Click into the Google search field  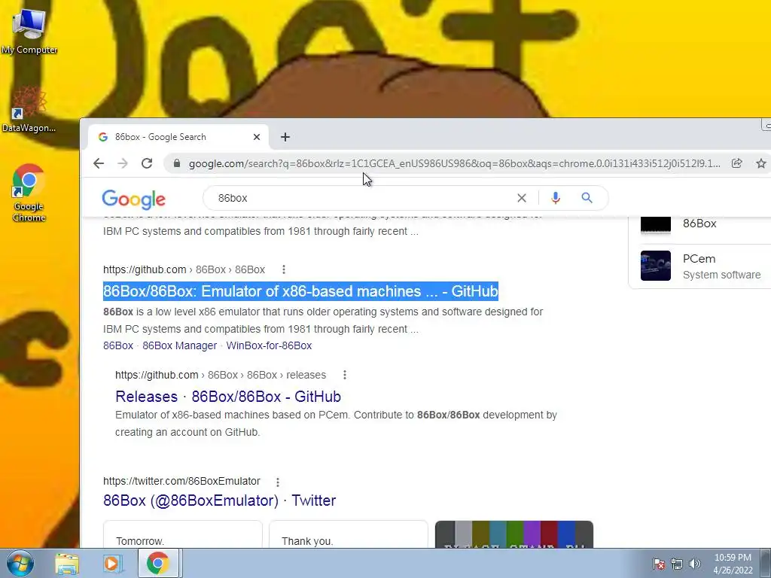pos(364,198)
